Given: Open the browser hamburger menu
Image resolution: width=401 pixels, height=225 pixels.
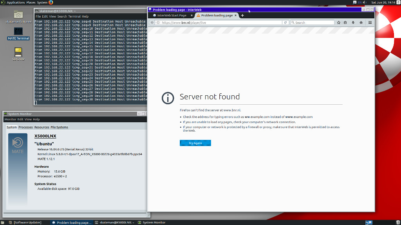Looking at the screenshot, I should click(x=370, y=23).
